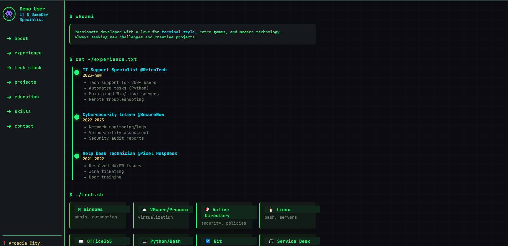Click the location pin icon near Arcadia City
Screen dimensions: 508x246
4,243
